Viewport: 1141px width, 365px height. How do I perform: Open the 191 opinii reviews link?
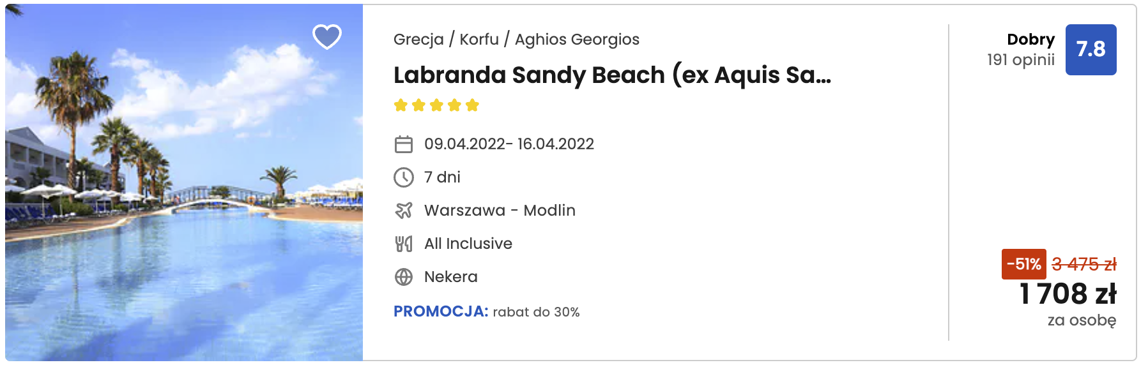pos(1021,60)
